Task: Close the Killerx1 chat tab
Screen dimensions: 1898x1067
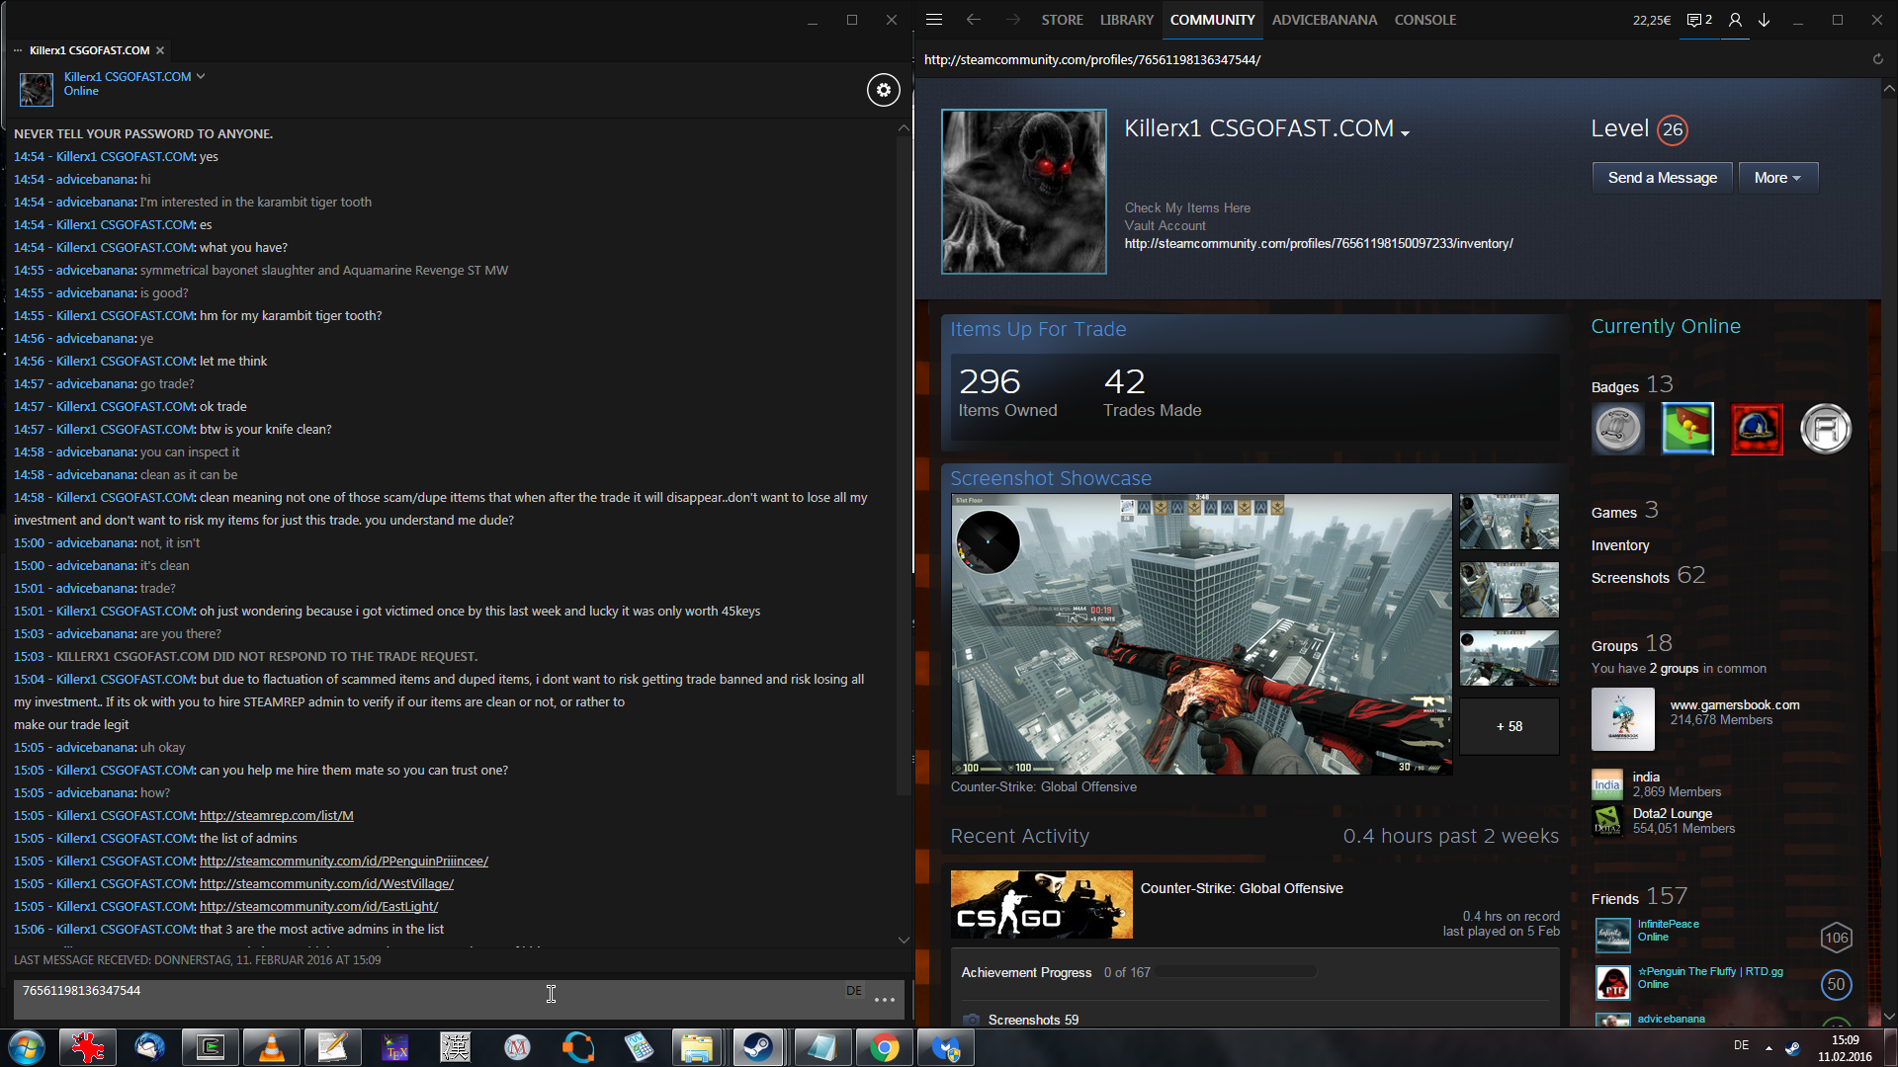Action: pyautogui.click(x=160, y=50)
